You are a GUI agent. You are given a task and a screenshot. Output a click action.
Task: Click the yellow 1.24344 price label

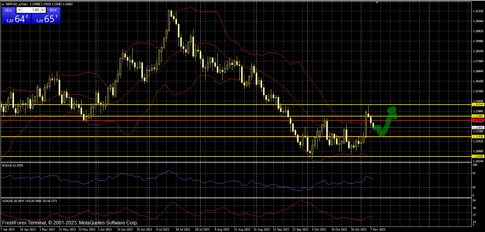pos(478,105)
